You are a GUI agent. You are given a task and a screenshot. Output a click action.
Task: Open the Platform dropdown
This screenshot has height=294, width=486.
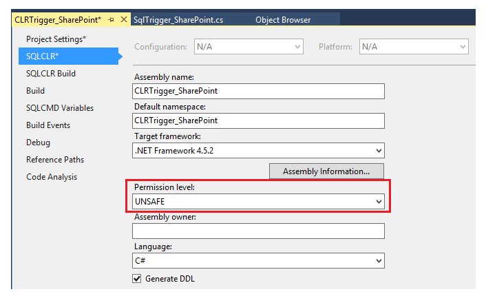click(414, 47)
